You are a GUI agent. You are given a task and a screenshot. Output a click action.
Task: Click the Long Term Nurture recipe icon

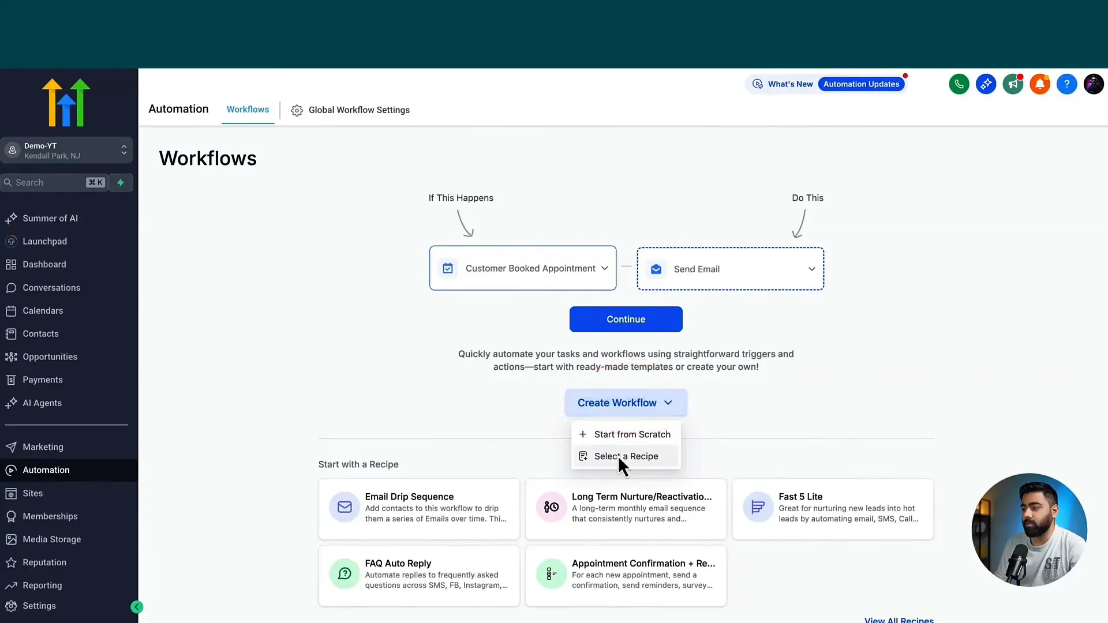(x=551, y=507)
